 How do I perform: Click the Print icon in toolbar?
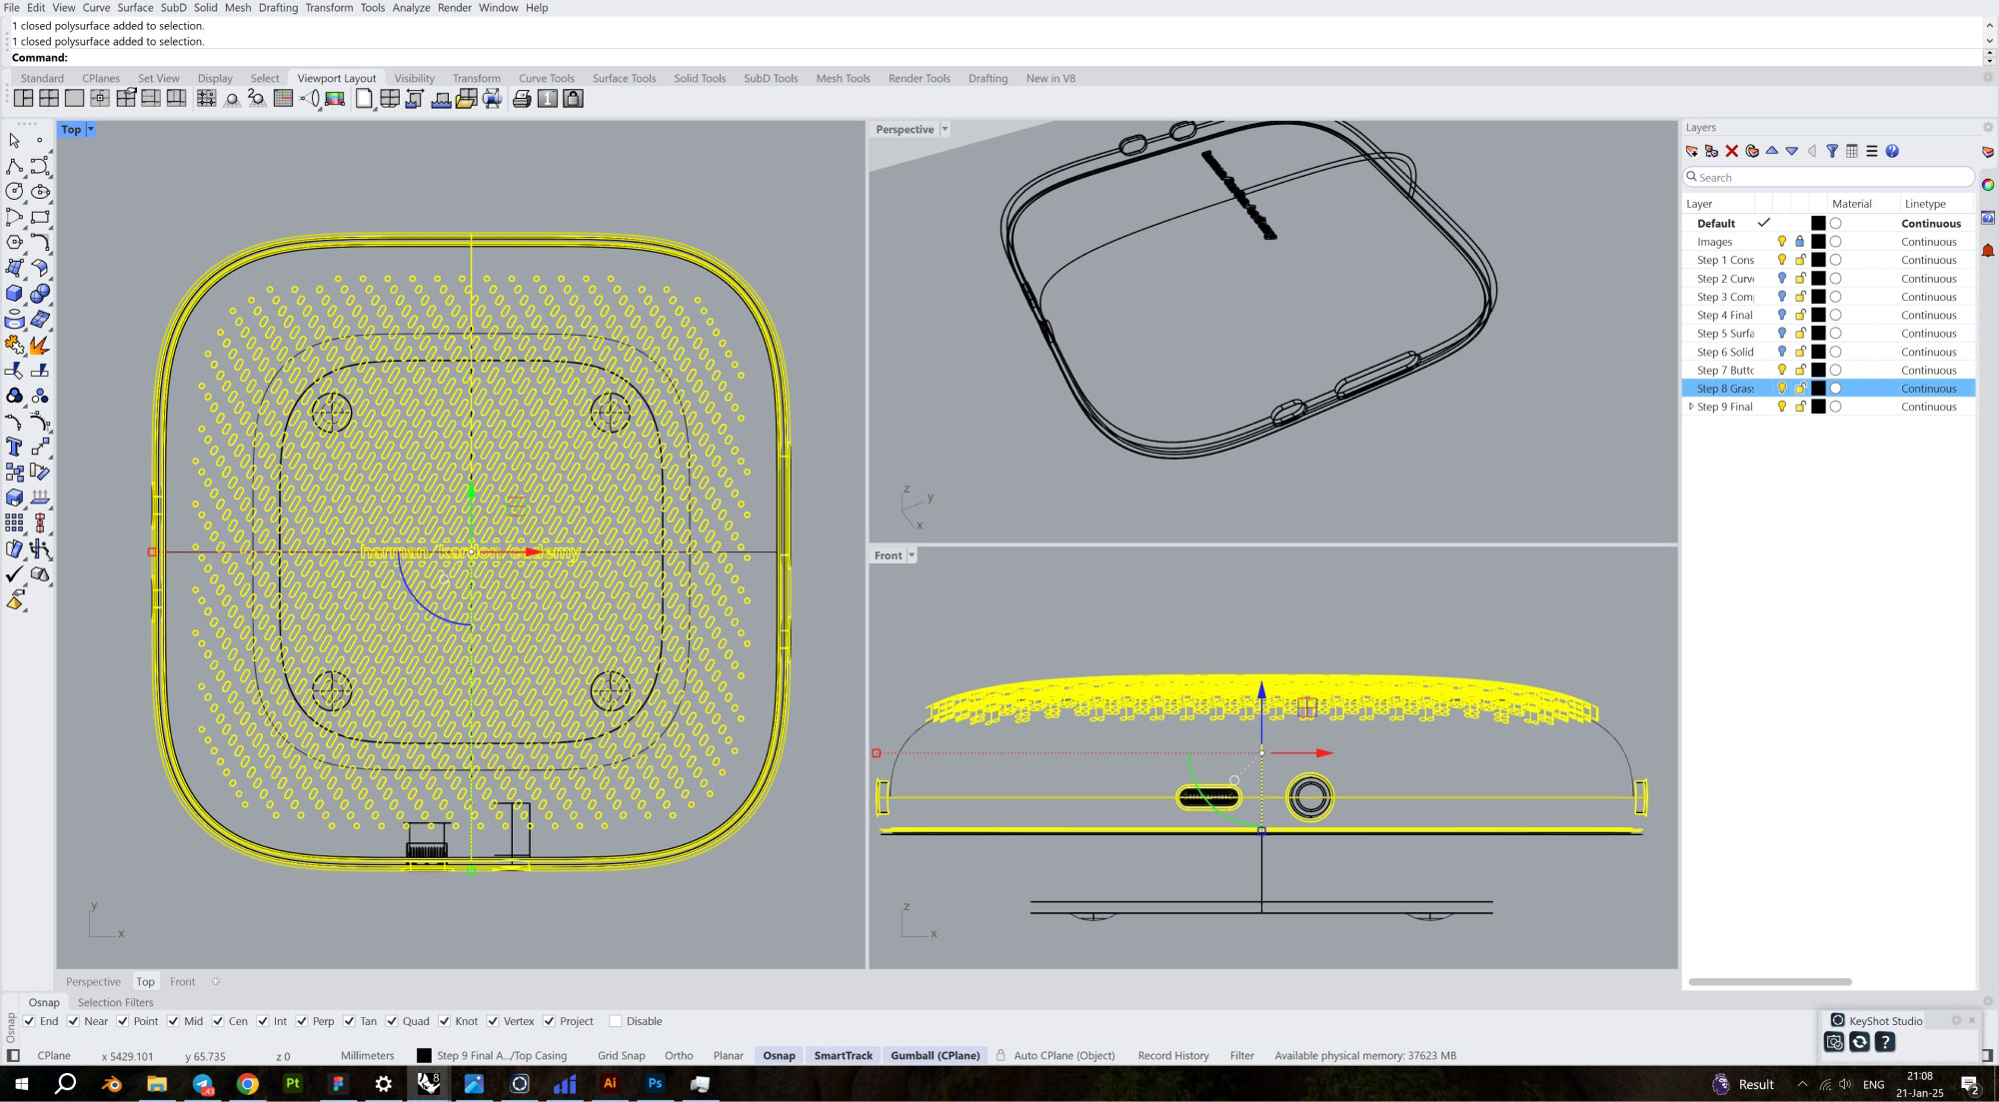tap(522, 98)
